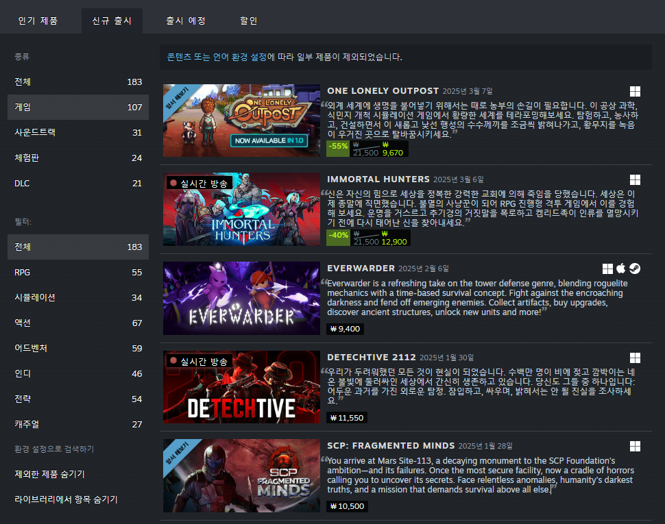665x524 pixels.
Task: Click SteamOS icon for Everwarder
Action: point(635,269)
